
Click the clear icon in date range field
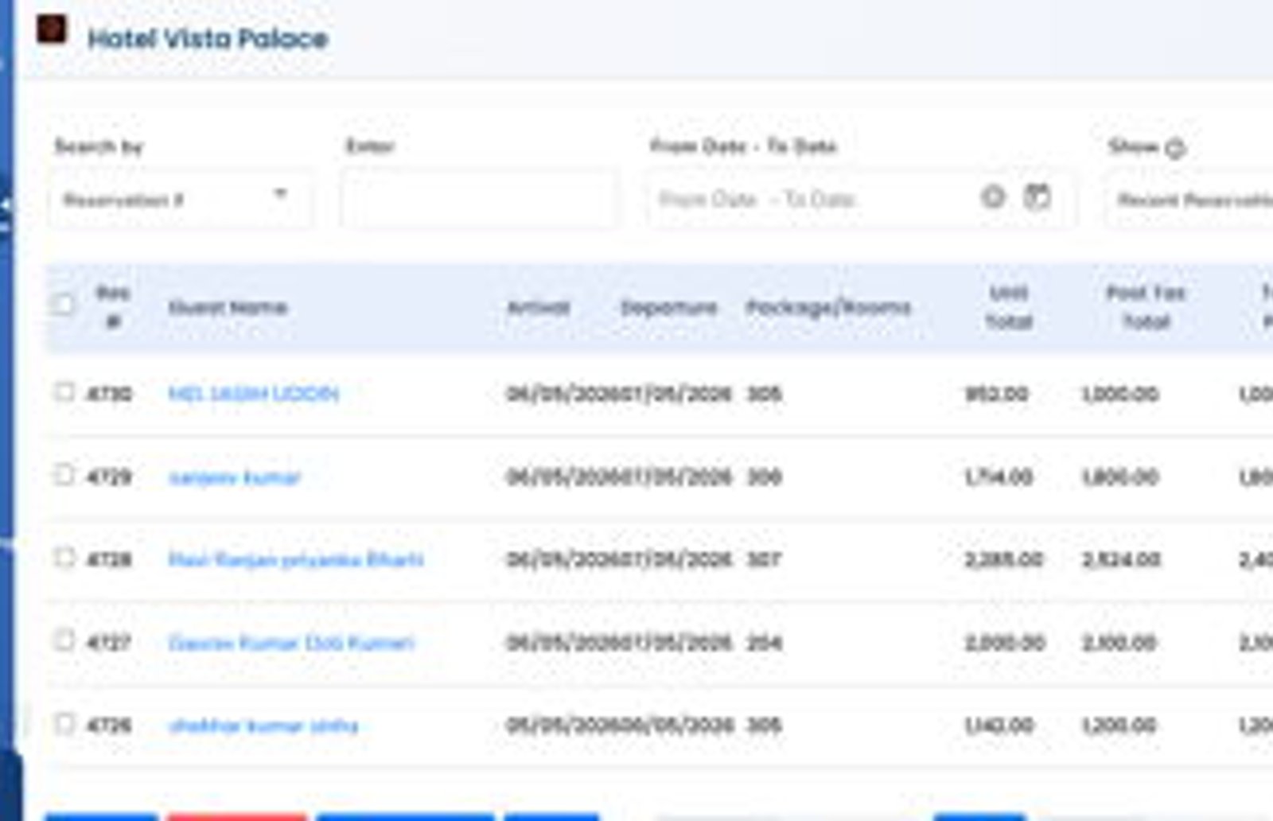point(993,196)
